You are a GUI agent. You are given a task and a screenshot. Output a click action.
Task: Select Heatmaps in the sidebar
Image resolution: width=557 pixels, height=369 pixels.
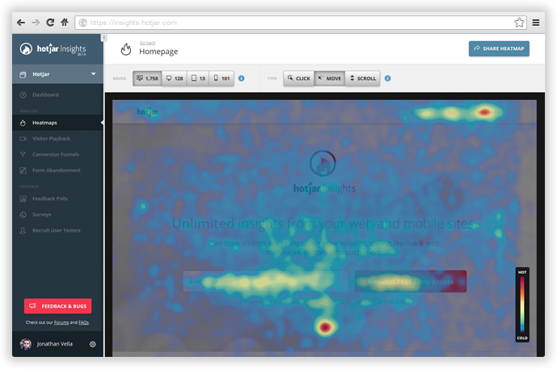[57, 123]
